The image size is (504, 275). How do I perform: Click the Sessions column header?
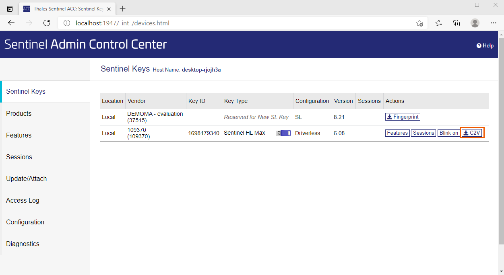pos(369,101)
